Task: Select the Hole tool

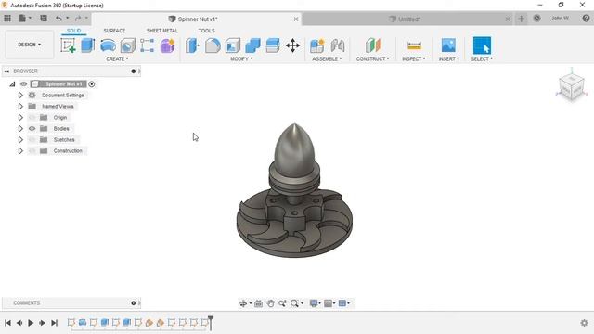Action: [x=128, y=45]
